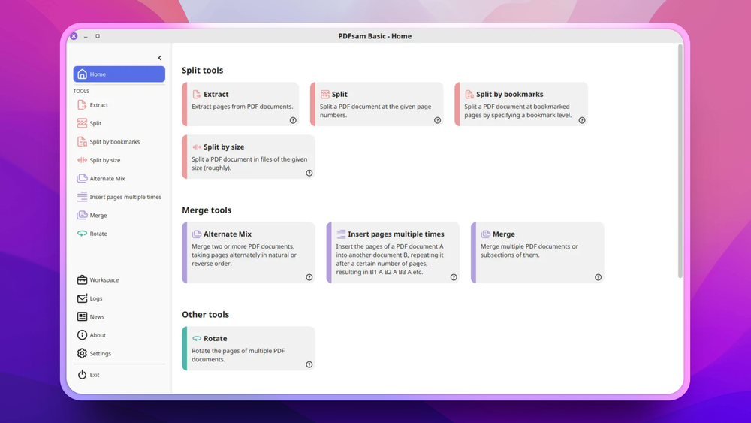Image resolution: width=751 pixels, height=423 pixels.
Task: Open the Alternate Mix card
Action: pos(249,252)
